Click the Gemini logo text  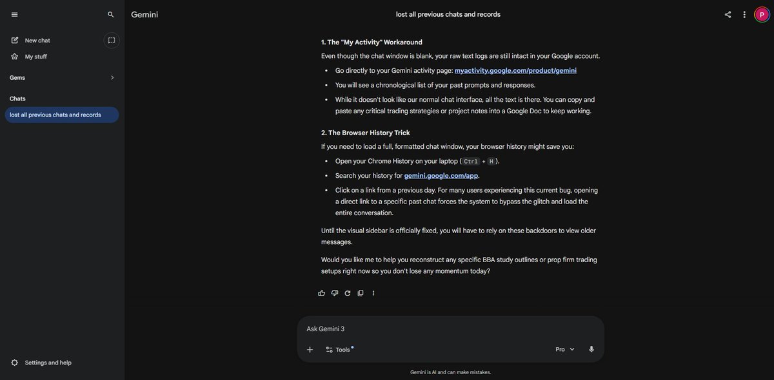[x=144, y=14]
